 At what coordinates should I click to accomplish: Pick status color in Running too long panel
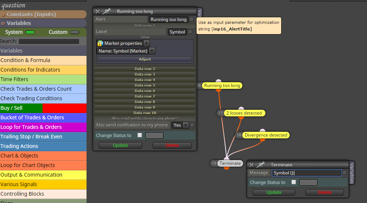pos(154,135)
